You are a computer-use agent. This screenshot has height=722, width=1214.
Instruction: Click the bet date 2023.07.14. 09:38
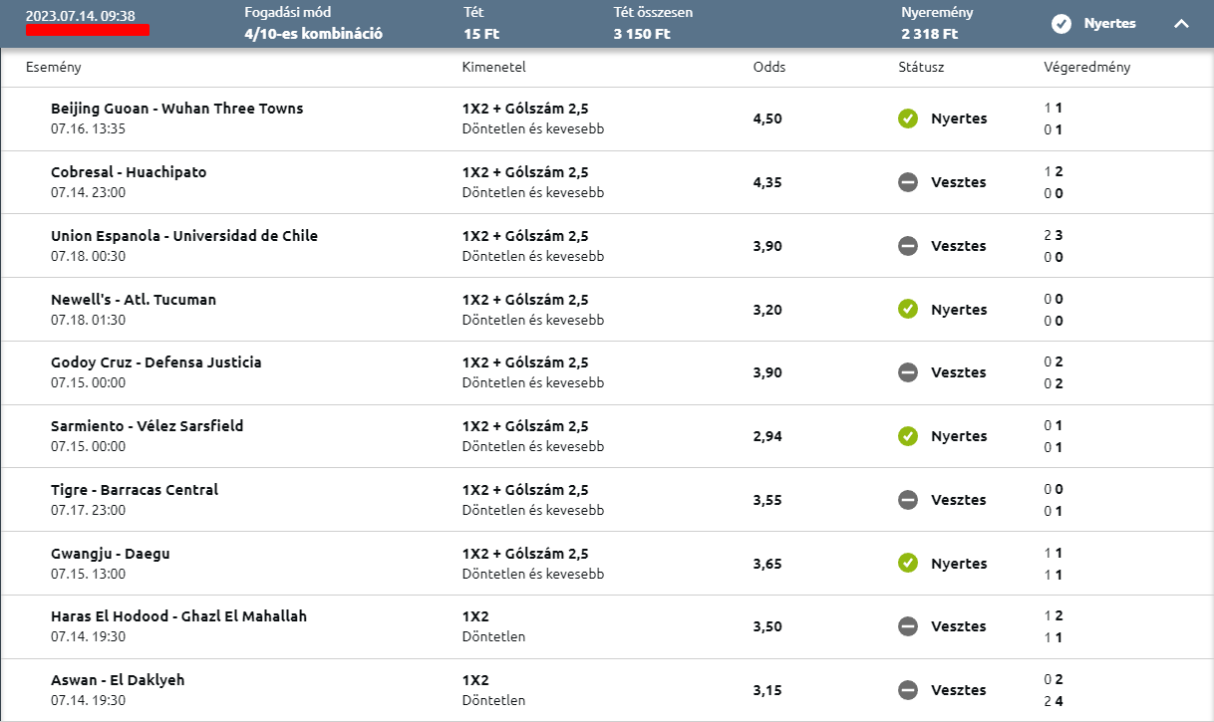[80, 16]
